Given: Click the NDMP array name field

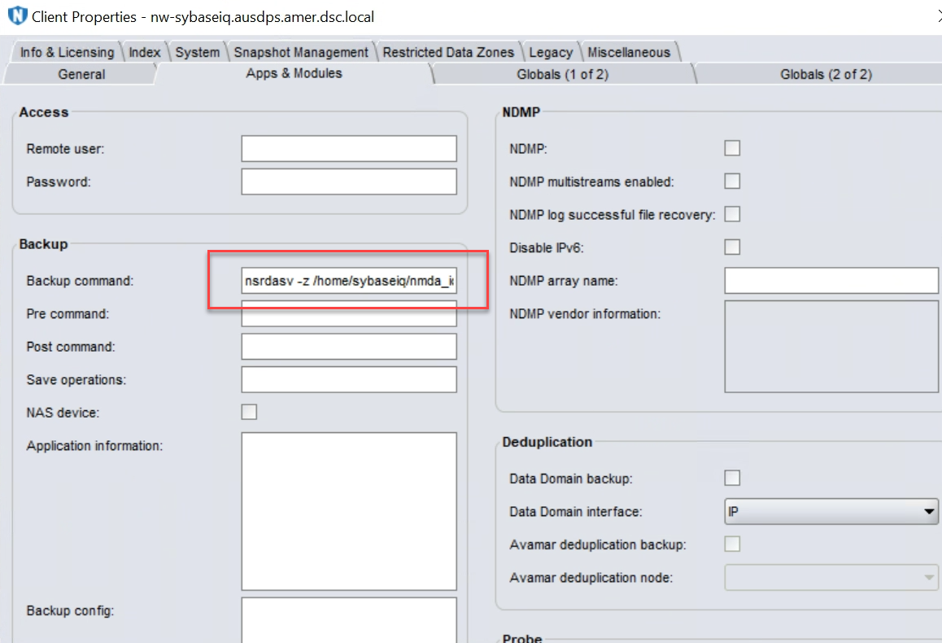Looking at the screenshot, I should [x=831, y=280].
